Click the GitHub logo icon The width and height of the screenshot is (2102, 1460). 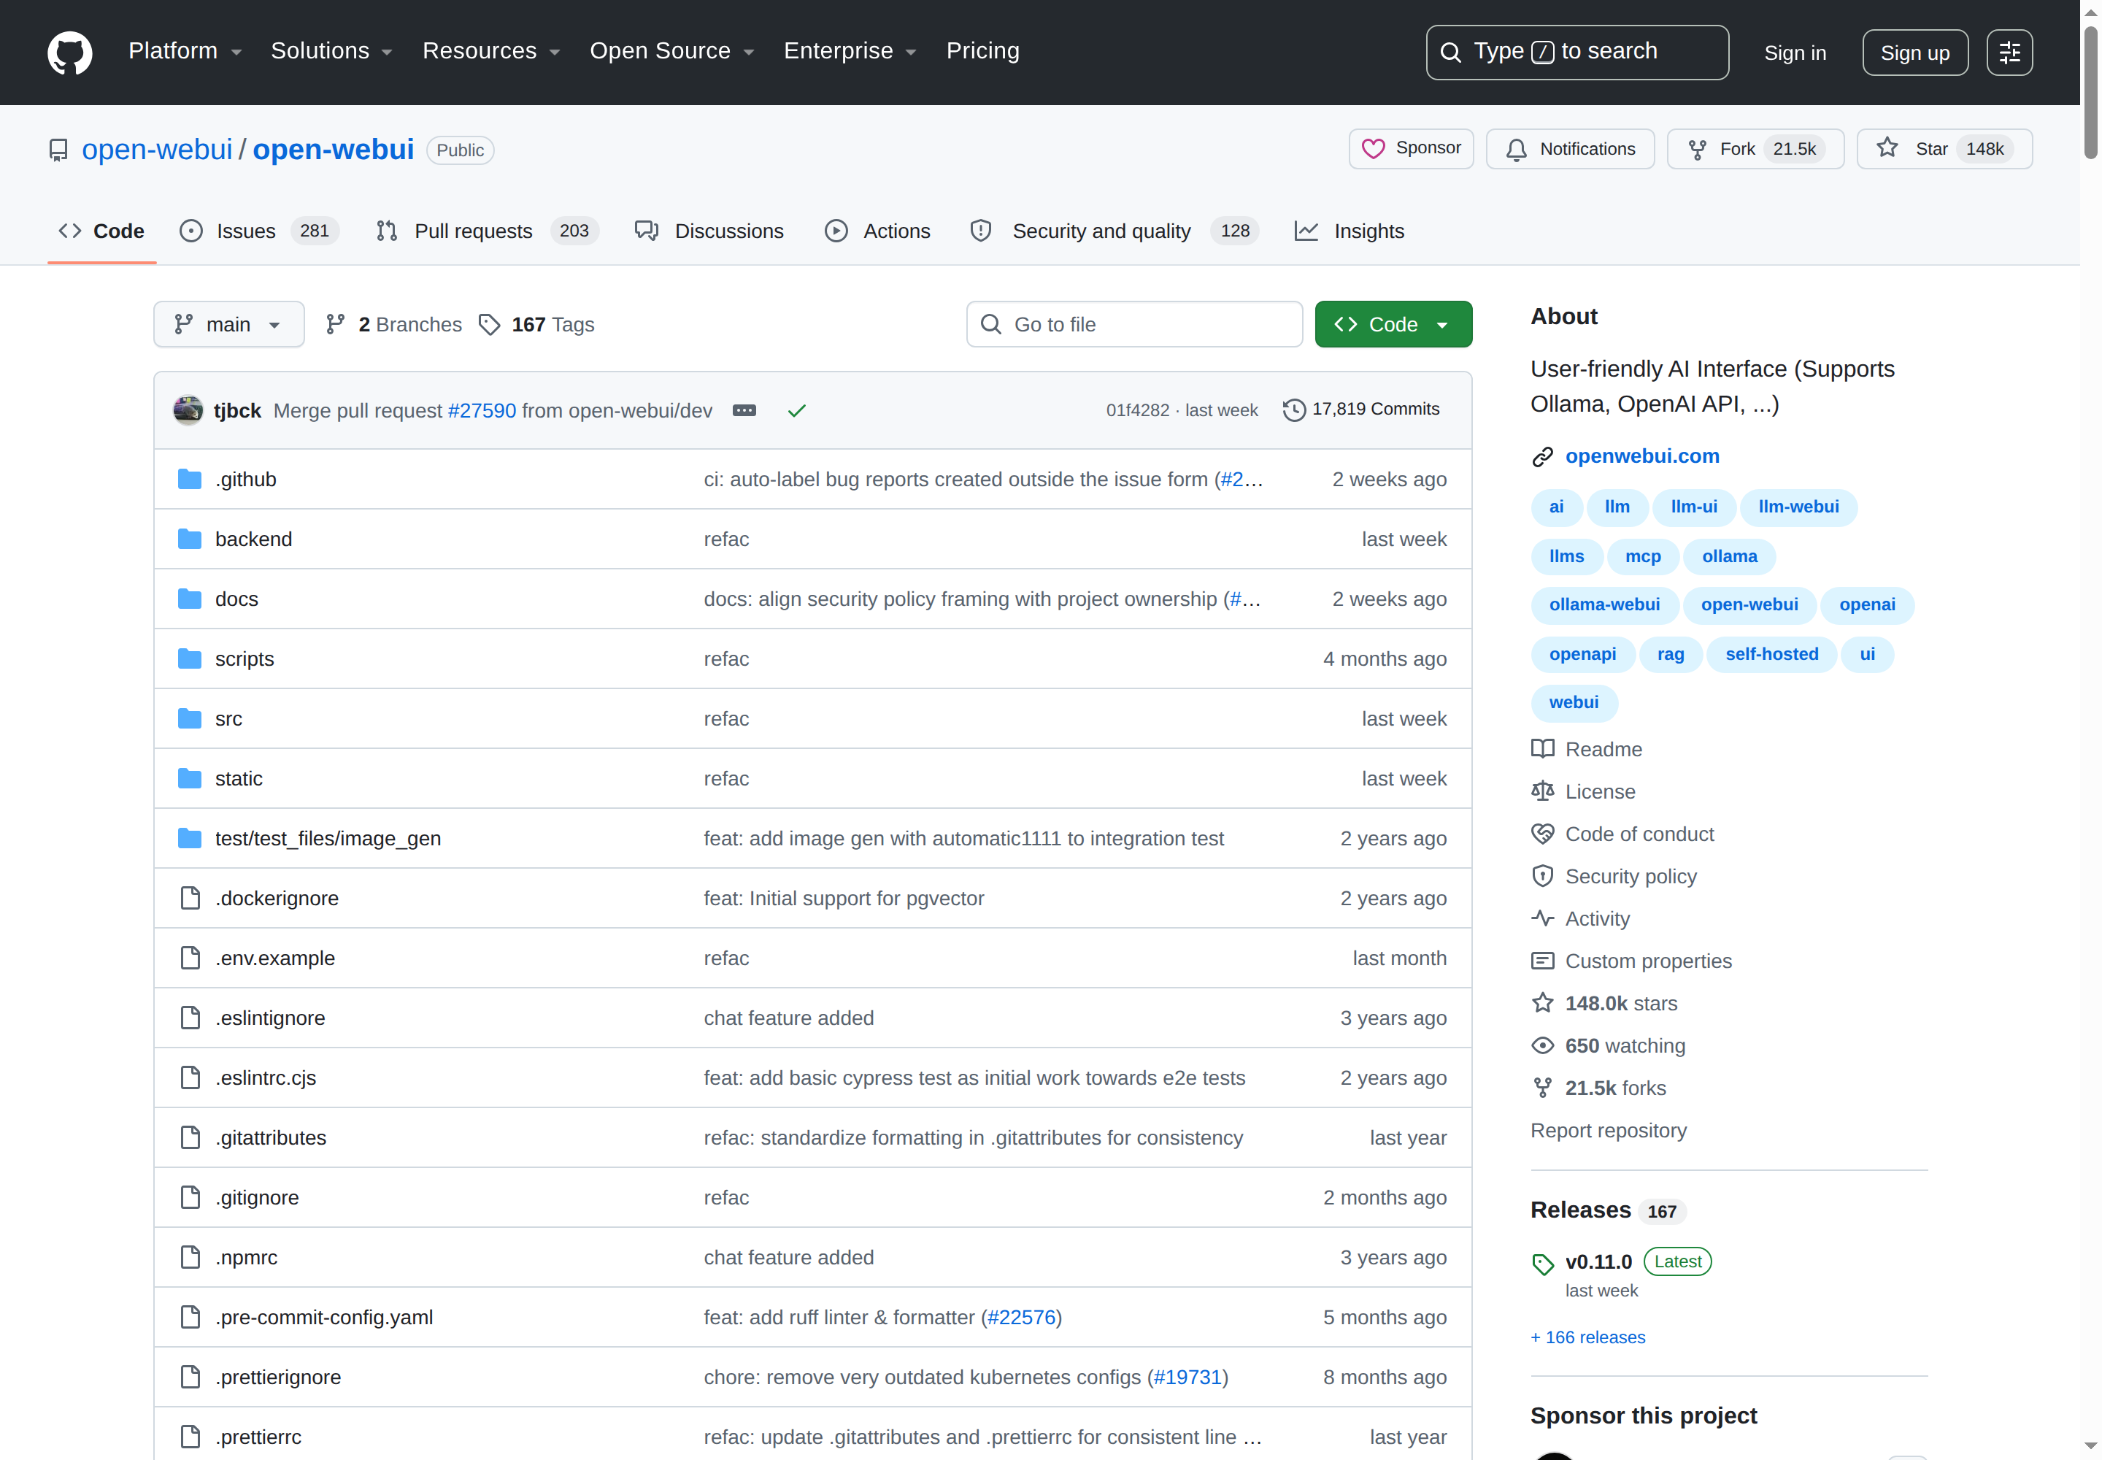(69, 52)
